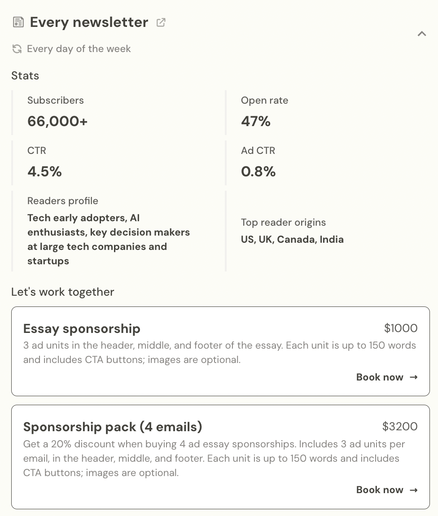438x516 pixels.
Task: Click the newsletter document icon beside the title
Action: click(x=18, y=22)
